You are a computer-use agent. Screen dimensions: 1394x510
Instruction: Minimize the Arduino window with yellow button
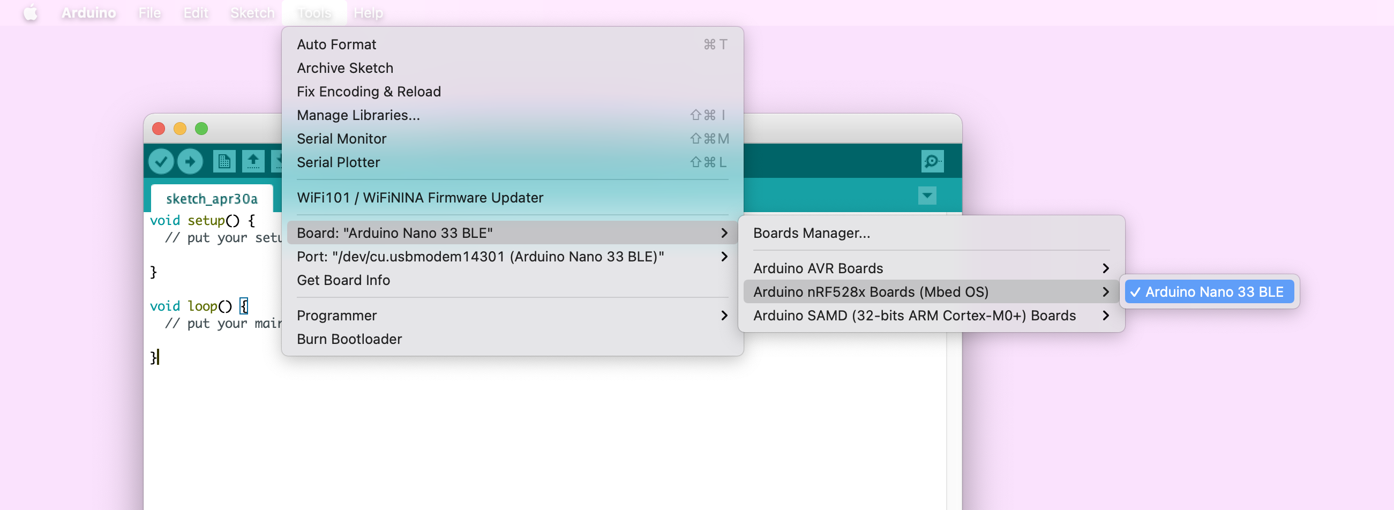click(x=179, y=129)
